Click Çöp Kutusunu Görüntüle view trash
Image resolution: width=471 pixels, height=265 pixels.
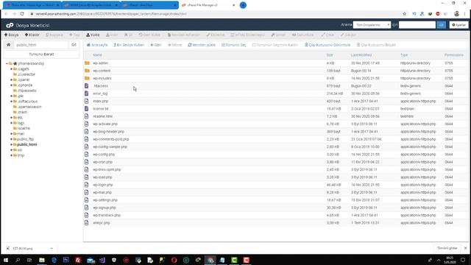(x=327, y=45)
